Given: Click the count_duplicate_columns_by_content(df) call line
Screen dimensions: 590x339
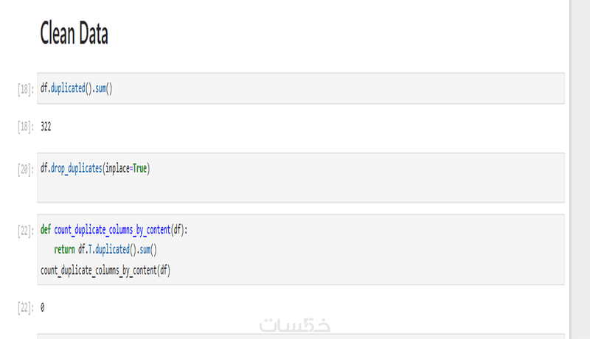Looking at the screenshot, I should pyautogui.click(x=105, y=270).
